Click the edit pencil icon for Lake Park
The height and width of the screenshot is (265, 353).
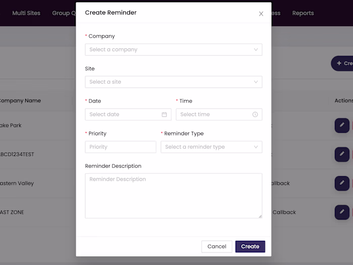(x=342, y=125)
